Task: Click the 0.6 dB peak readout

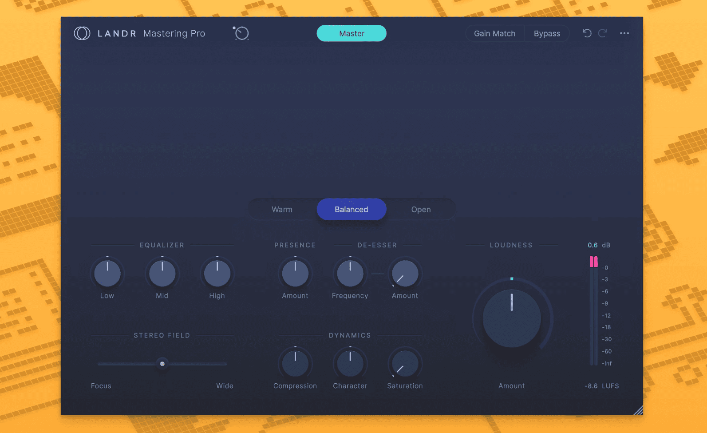Action: pos(599,245)
